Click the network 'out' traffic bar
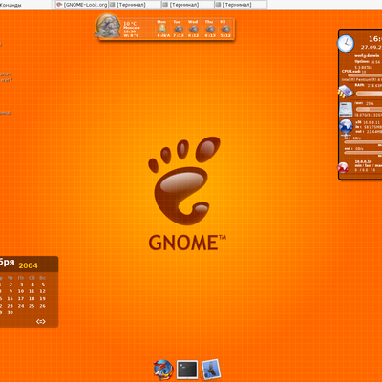Screen dimensions: 382x382 [363, 153]
